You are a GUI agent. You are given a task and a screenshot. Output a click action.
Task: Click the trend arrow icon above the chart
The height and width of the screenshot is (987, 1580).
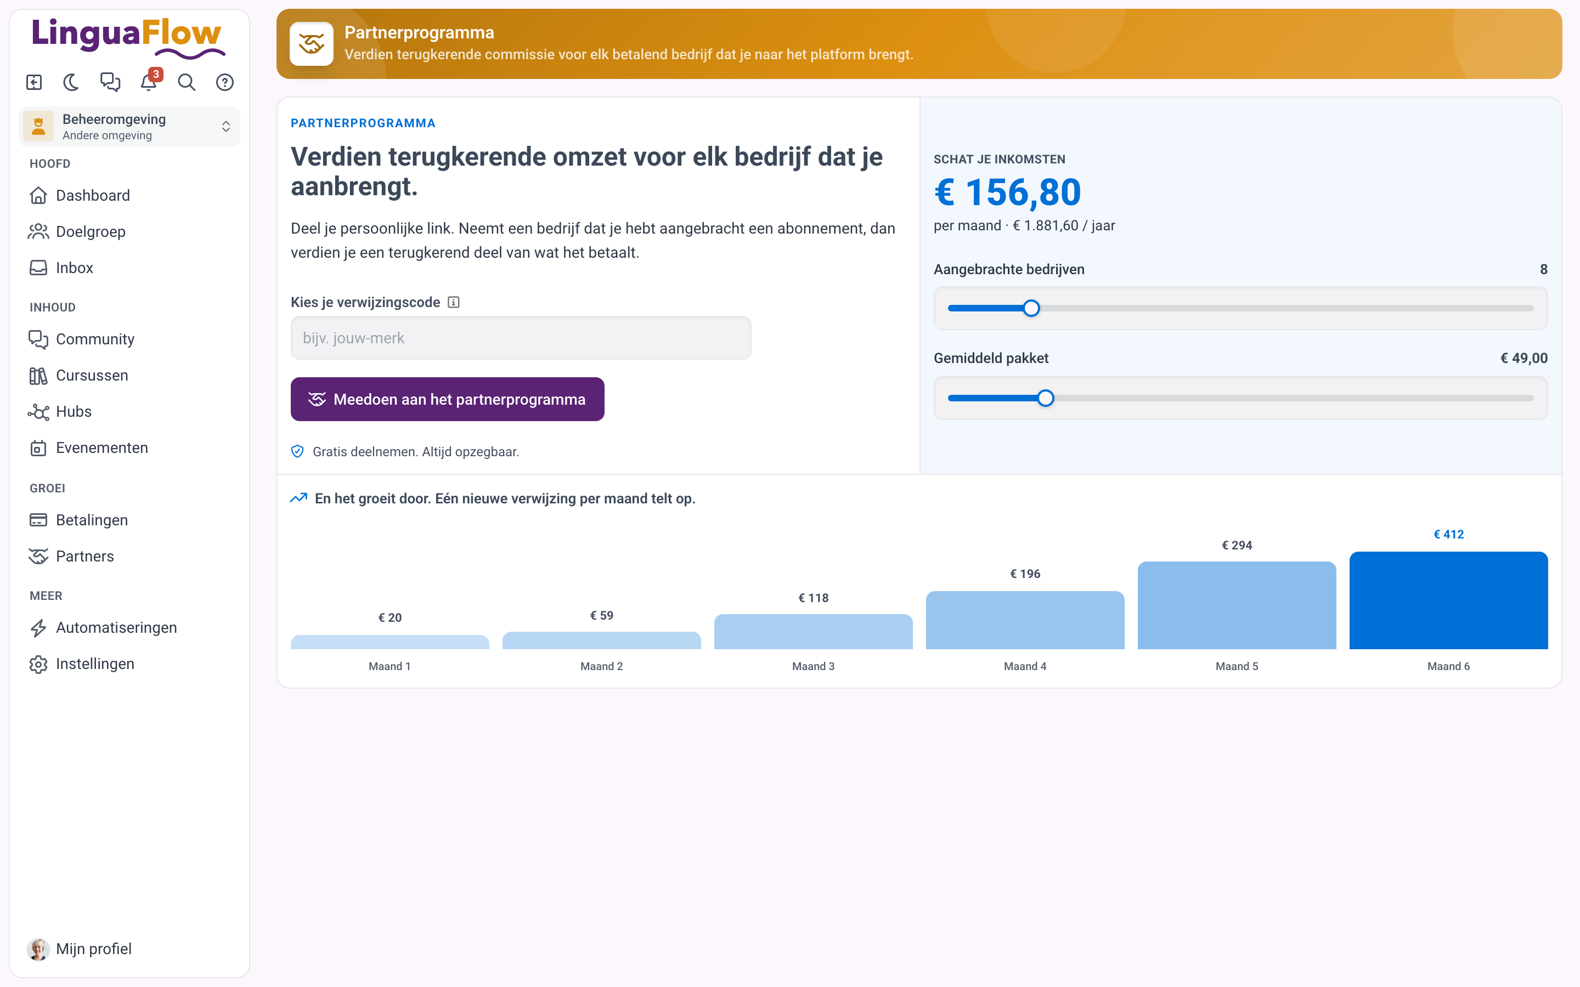[298, 498]
